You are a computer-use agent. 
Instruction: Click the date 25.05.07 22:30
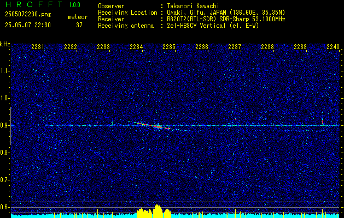[x=28, y=25]
